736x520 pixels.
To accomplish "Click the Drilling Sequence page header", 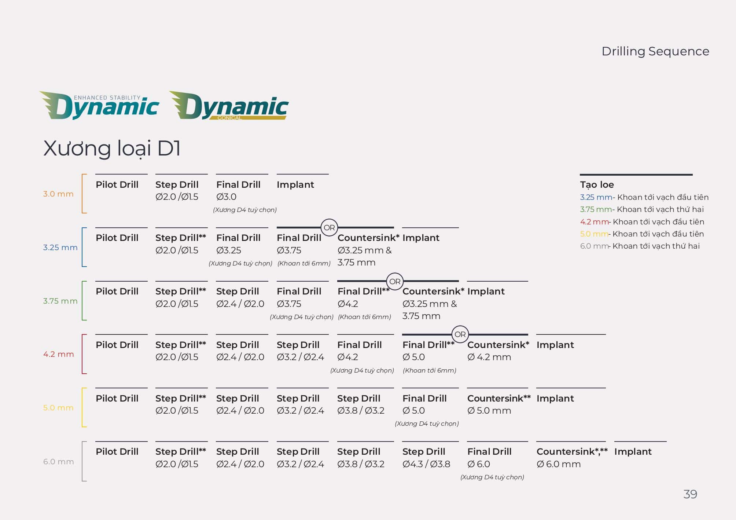I will [655, 51].
